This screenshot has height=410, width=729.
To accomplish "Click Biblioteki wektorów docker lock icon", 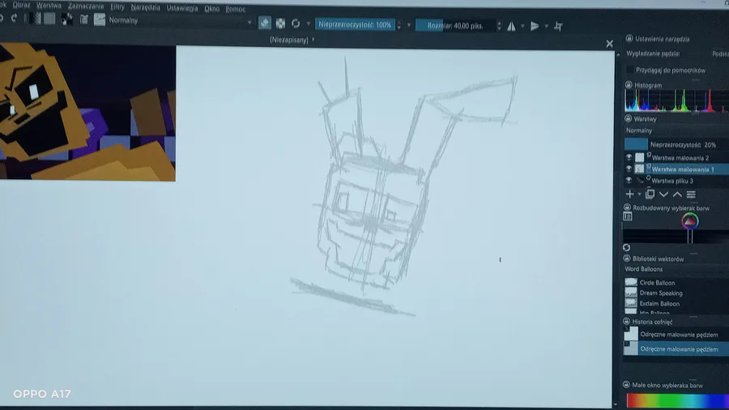I will pyautogui.click(x=627, y=258).
